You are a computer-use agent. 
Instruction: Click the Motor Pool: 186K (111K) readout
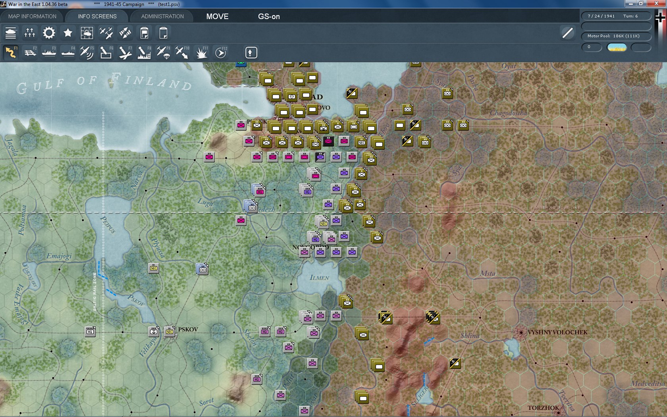616,36
